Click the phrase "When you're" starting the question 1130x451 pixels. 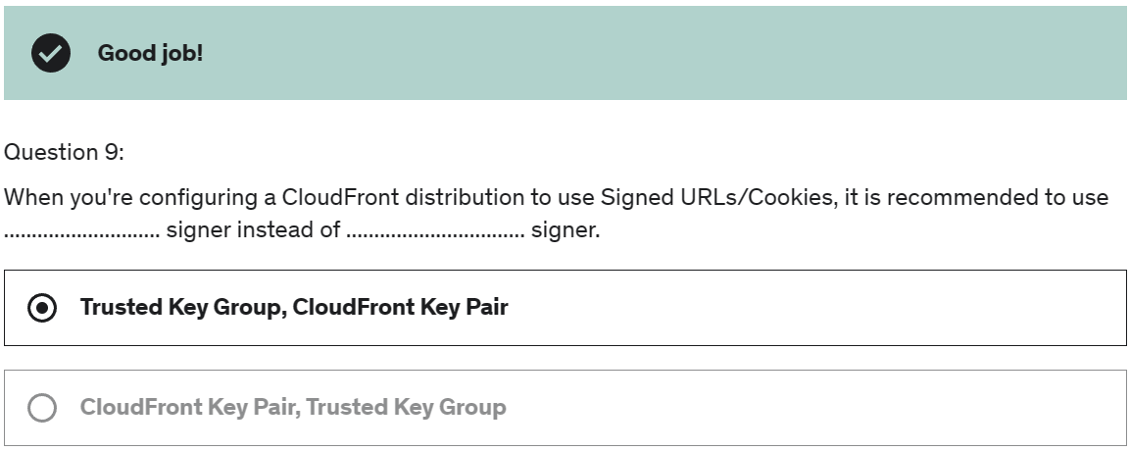click(x=68, y=197)
